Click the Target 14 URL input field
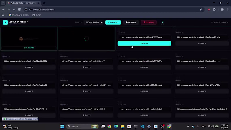Image resolution: width=231 pixels, height=130 pixels. [87, 109]
